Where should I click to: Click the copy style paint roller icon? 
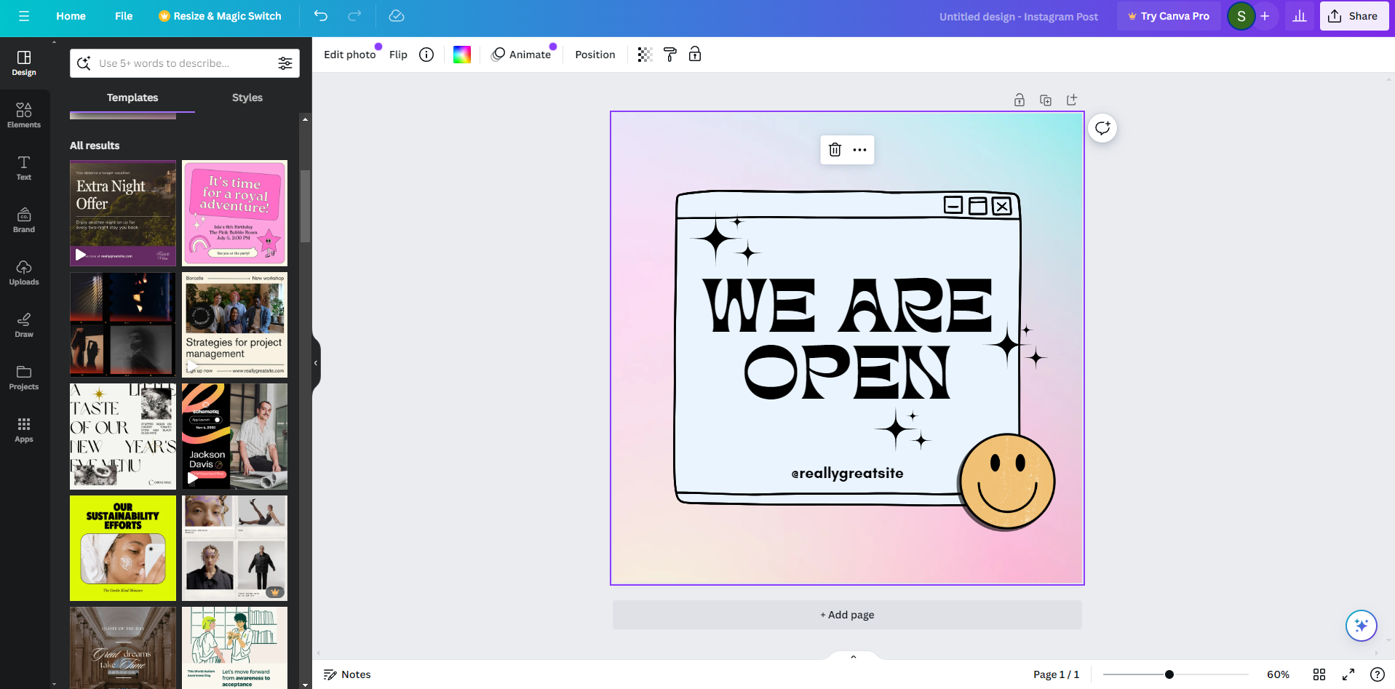[x=670, y=55]
